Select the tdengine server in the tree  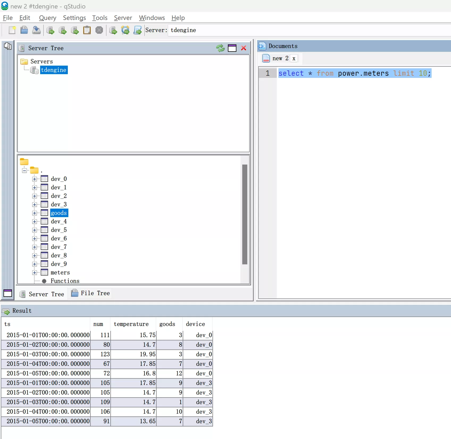coord(54,70)
